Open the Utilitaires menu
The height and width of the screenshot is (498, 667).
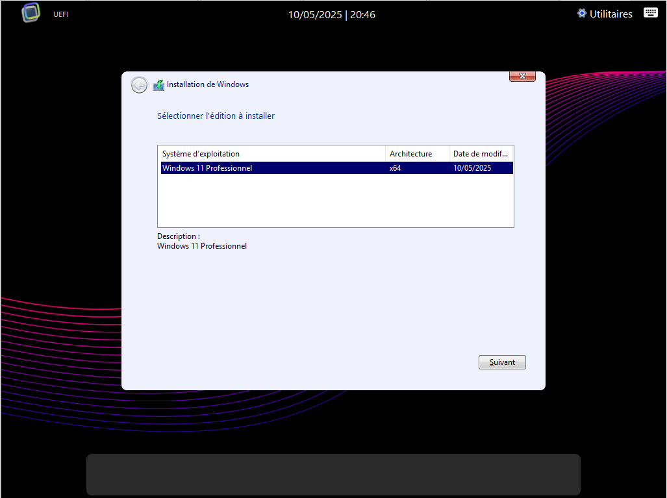point(605,14)
